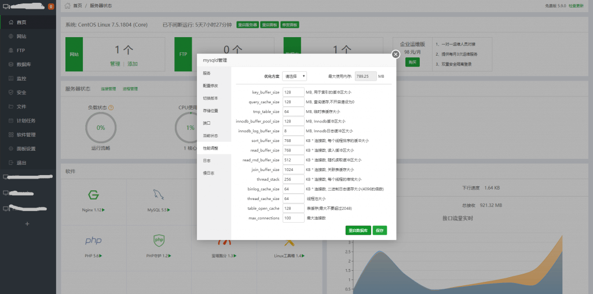The height and width of the screenshot is (294, 593).
Task: Click the 负载状态 0% gauge circle
Action: [101, 128]
